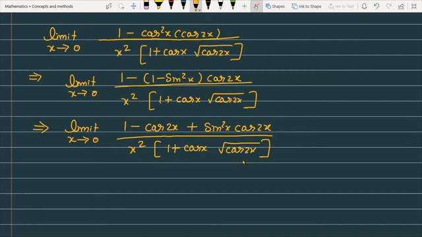This screenshot has width=422, height=237.
Task: Pick the green pen
Action: pyautogui.click(x=233, y=5)
